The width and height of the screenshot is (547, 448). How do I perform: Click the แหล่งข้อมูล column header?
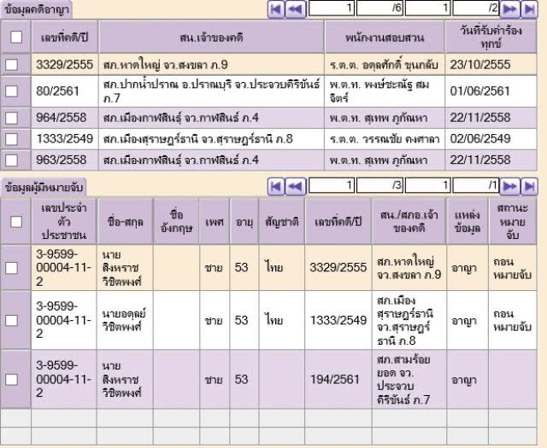pyautogui.click(x=468, y=222)
